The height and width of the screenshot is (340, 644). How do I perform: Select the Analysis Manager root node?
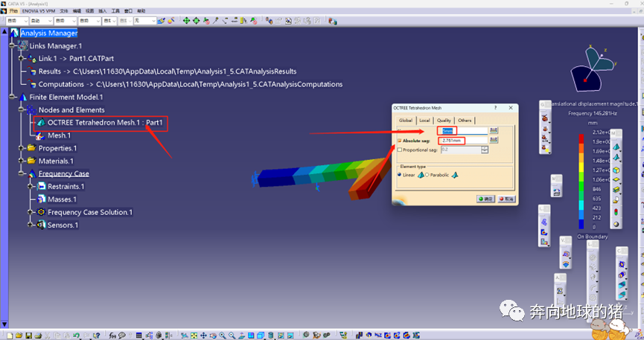pos(49,33)
